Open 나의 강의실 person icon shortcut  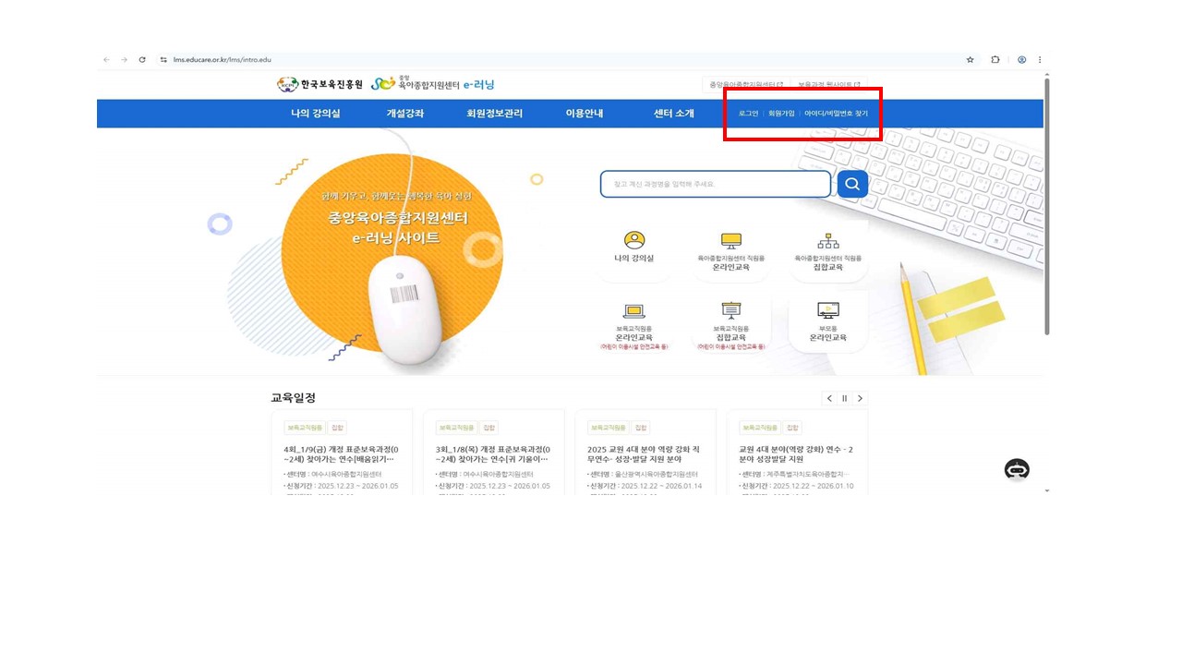pyautogui.click(x=633, y=242)
